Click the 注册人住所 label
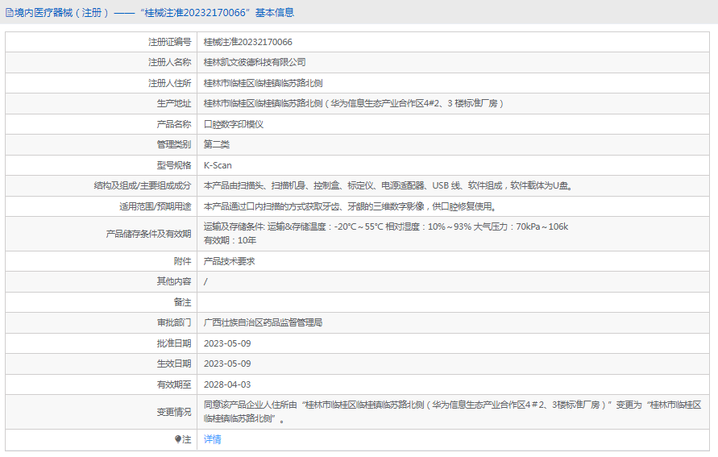This screenshot has width=718, height=457. tap(169, 83)
